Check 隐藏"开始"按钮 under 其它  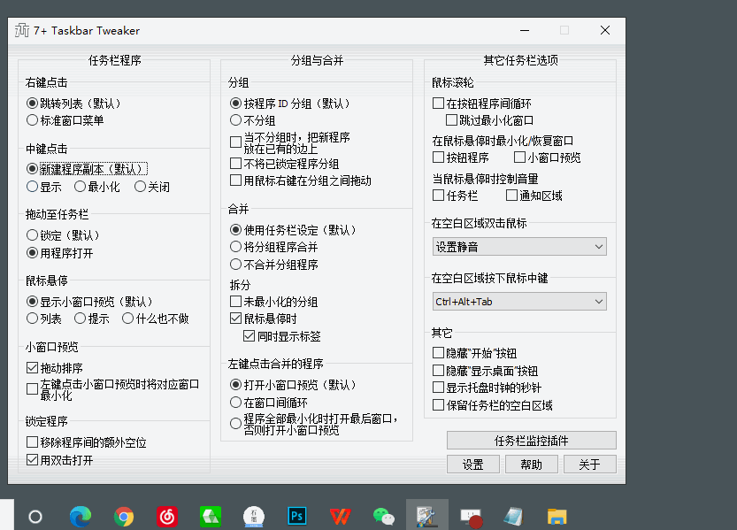(438, 354)
